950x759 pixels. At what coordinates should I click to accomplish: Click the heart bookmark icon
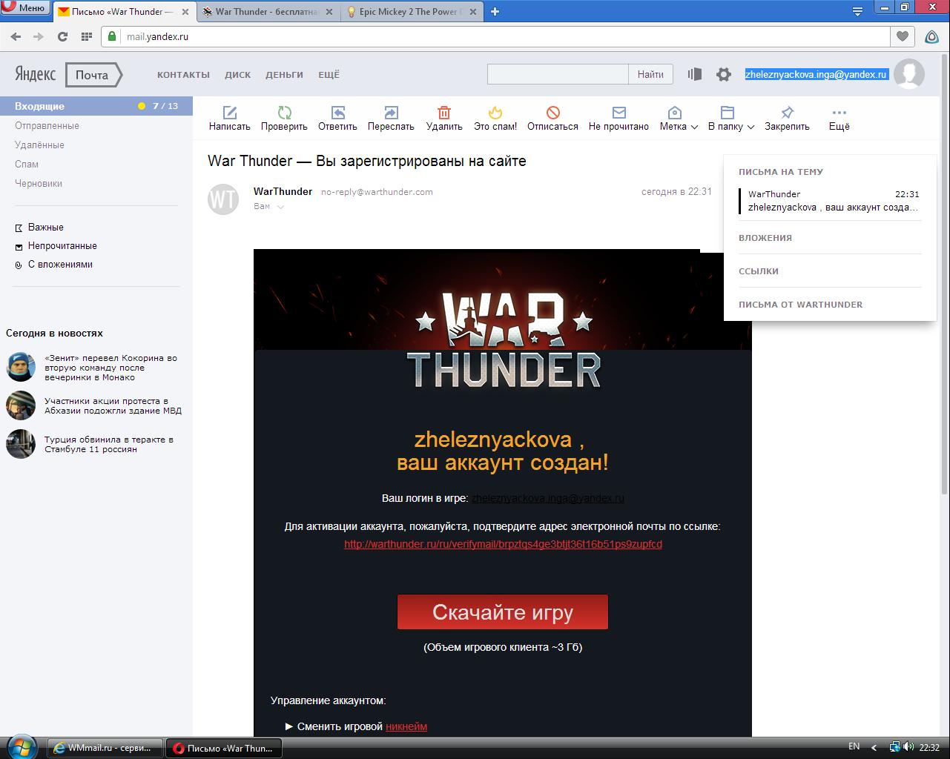902,36
